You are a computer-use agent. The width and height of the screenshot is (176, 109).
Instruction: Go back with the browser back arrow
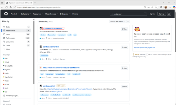pyautogui.click(x=2, y=7)
